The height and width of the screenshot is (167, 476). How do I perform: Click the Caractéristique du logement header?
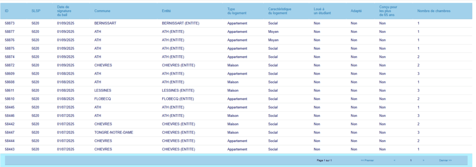pyautogui.click(x=280, y=11)
